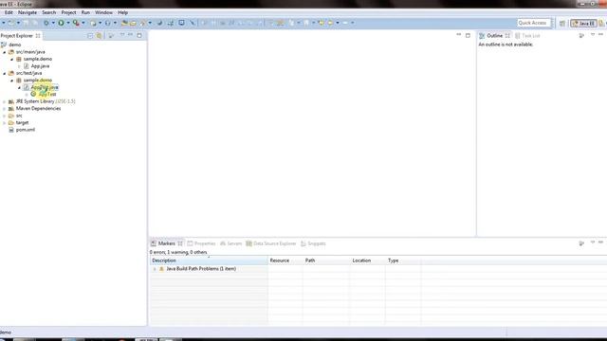Open the Outline view menu triangle
Viewport: 607px width, 341px height.
[x=593, y=35]
